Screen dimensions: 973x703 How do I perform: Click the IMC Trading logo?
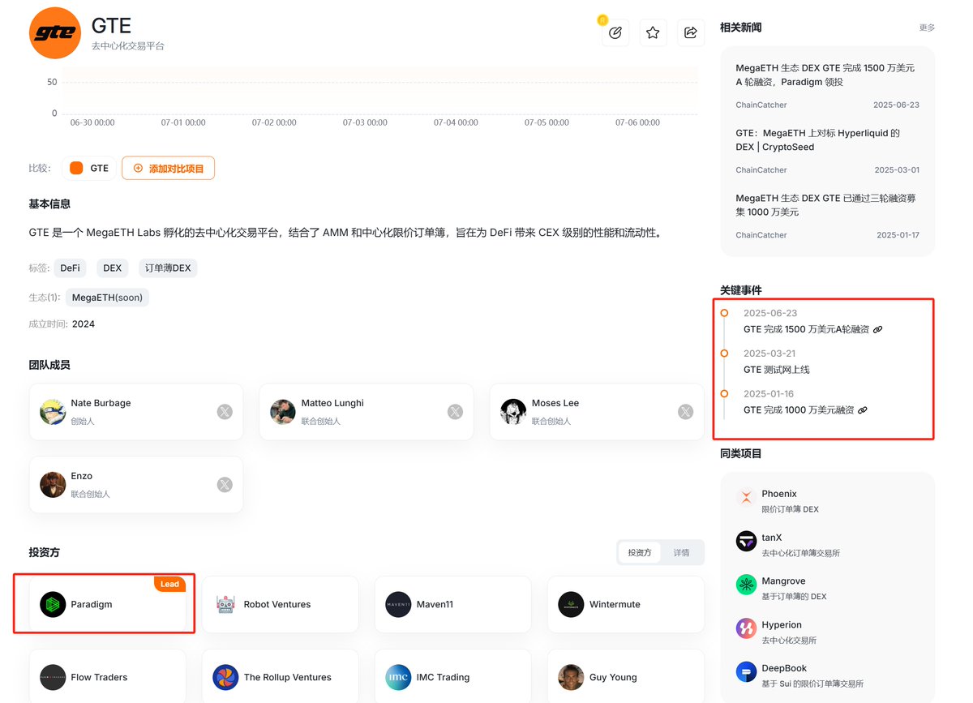(x=398, y=678)
